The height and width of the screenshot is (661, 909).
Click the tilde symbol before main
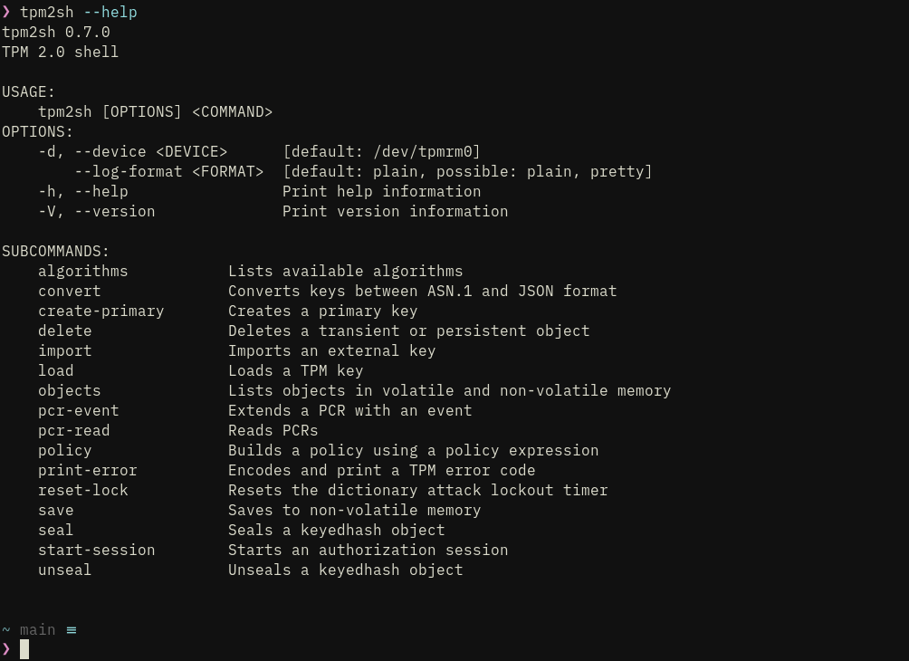tap(5, 629)
